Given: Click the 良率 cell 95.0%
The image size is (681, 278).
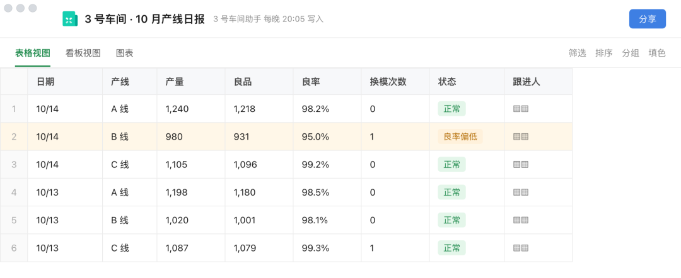Looking at the screenshot, I should tap(327, 137).
